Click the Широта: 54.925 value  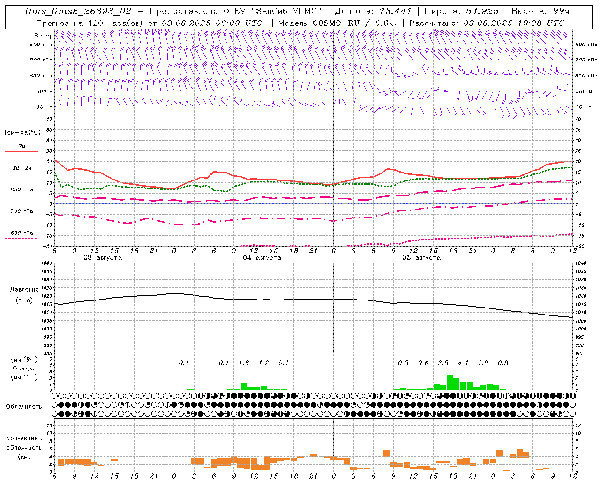pyautogui.click(x=462, y=11)
